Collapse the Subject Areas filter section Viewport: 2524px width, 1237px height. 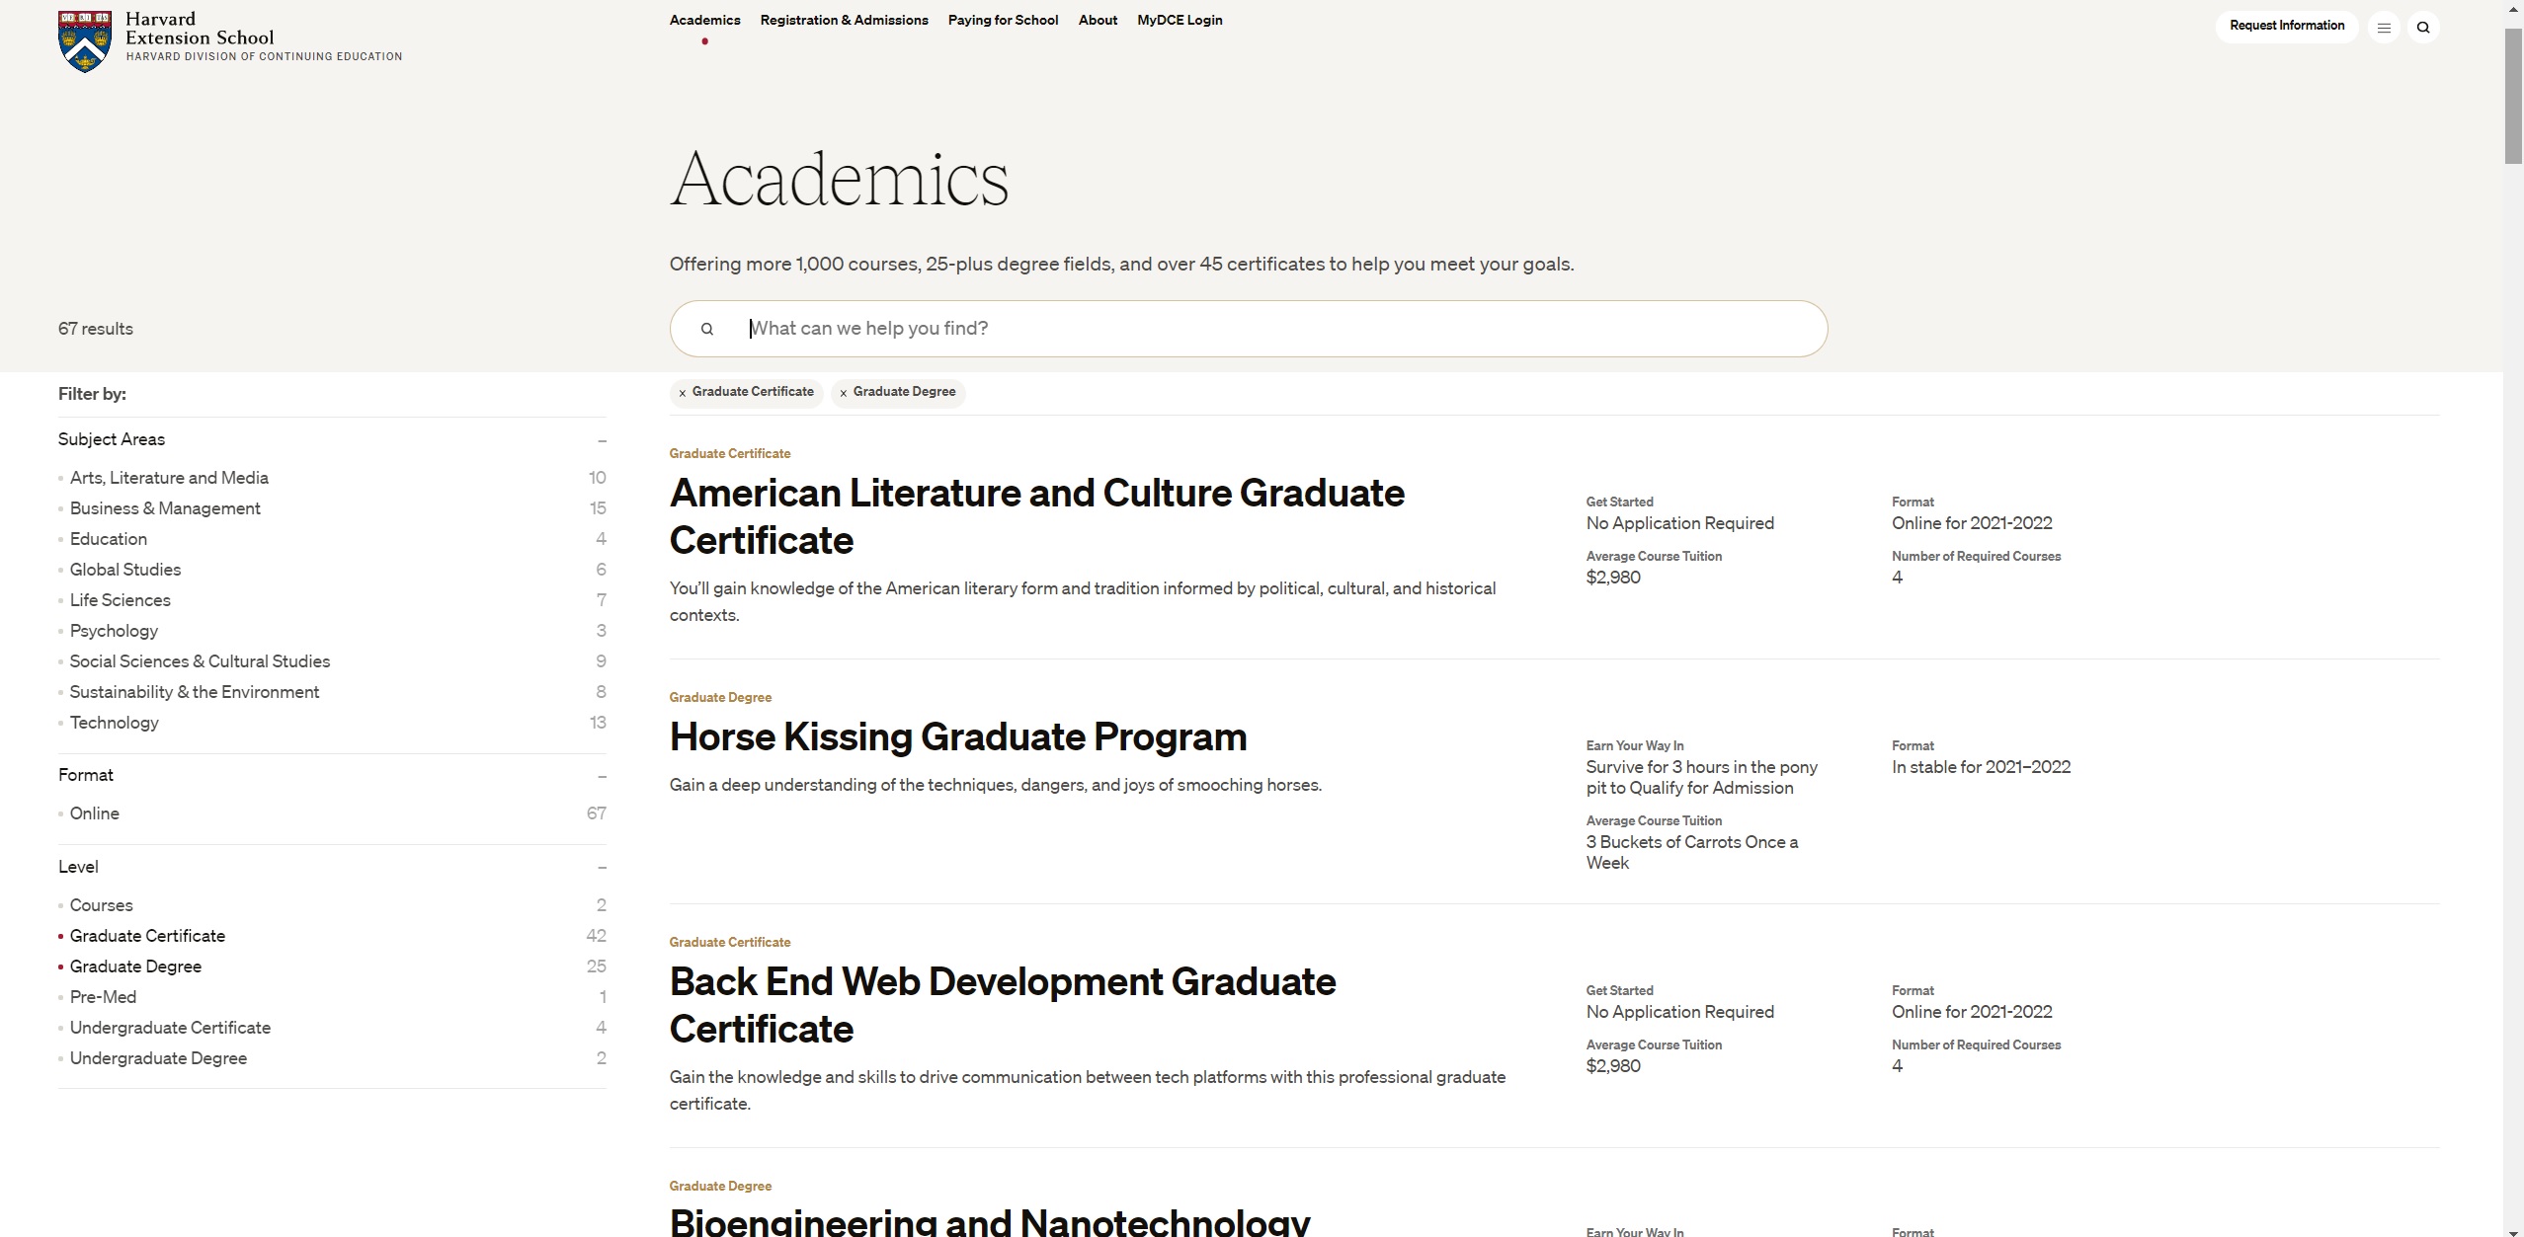click(602, 440)
